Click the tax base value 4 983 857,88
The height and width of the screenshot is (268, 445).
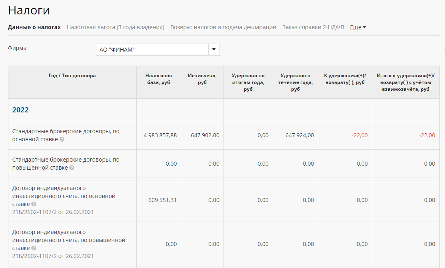pyautogui.click(x=160, y=135)
